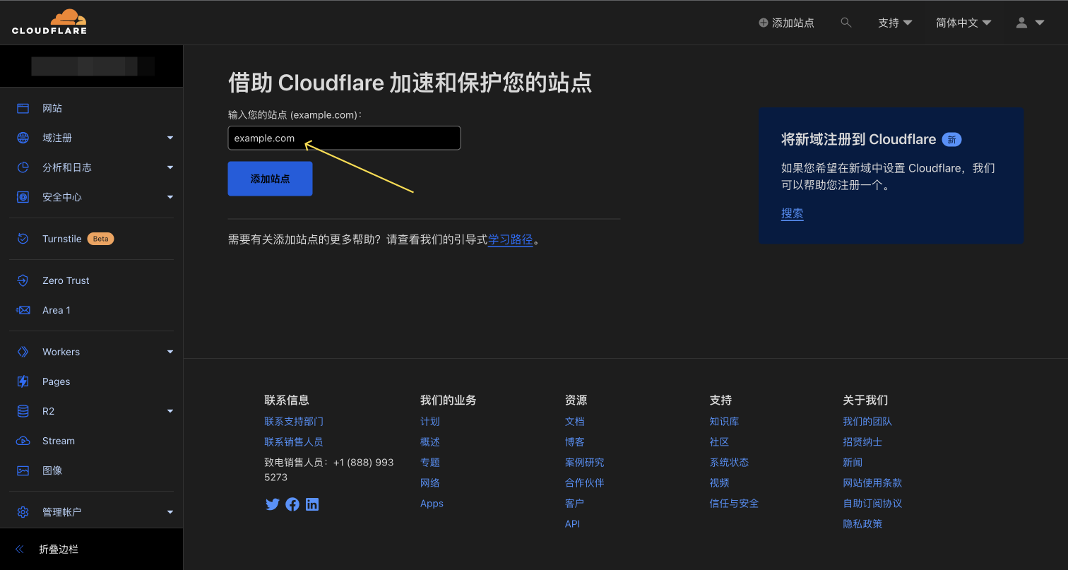Open 合作伙伴 footer link

coord(585,482)
